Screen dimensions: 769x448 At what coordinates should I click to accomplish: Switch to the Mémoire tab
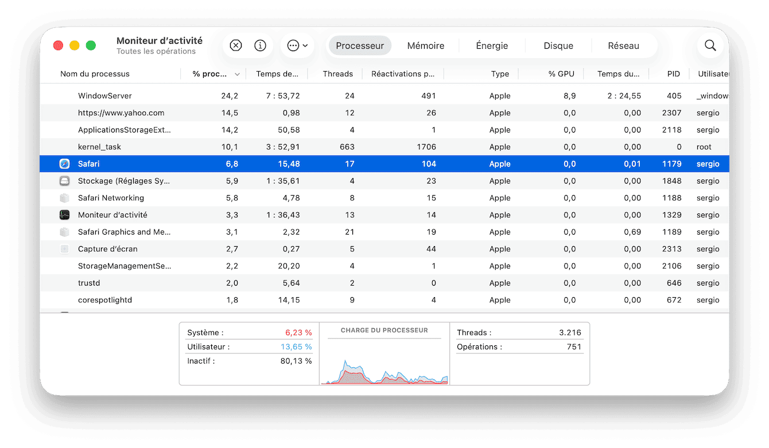click(426, 45)
